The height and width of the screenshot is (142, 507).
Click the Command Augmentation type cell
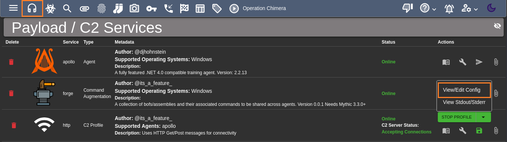coord(97,93)
